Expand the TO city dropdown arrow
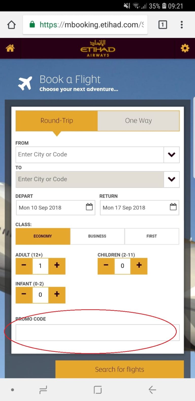The image size is (195, 401). tap(172, 179)
